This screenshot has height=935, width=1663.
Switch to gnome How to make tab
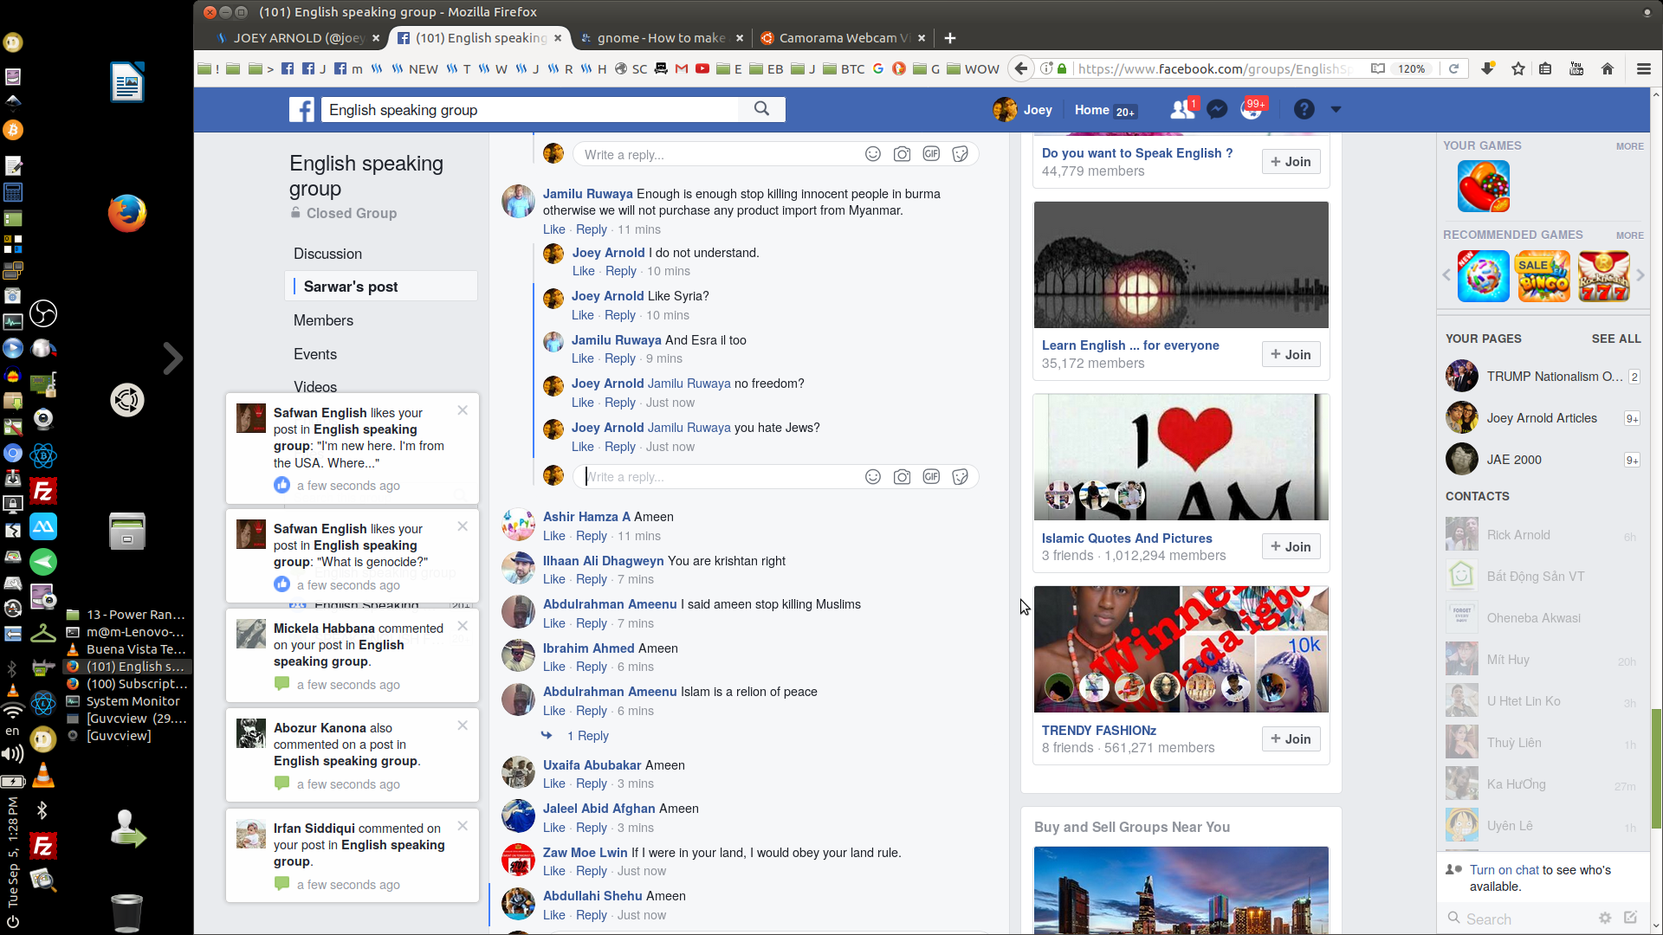661,38
